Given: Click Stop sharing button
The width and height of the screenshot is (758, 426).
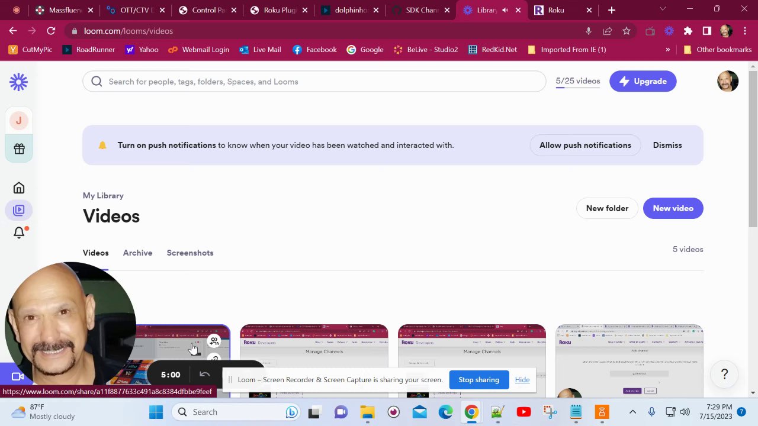Looking at the screenshot, I should [478, 380].
